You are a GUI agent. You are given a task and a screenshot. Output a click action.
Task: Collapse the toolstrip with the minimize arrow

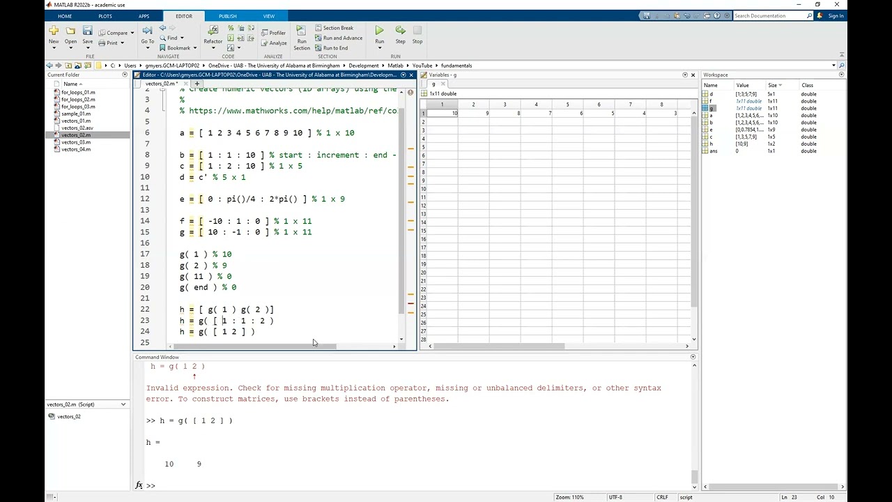(x=842, y=55)
